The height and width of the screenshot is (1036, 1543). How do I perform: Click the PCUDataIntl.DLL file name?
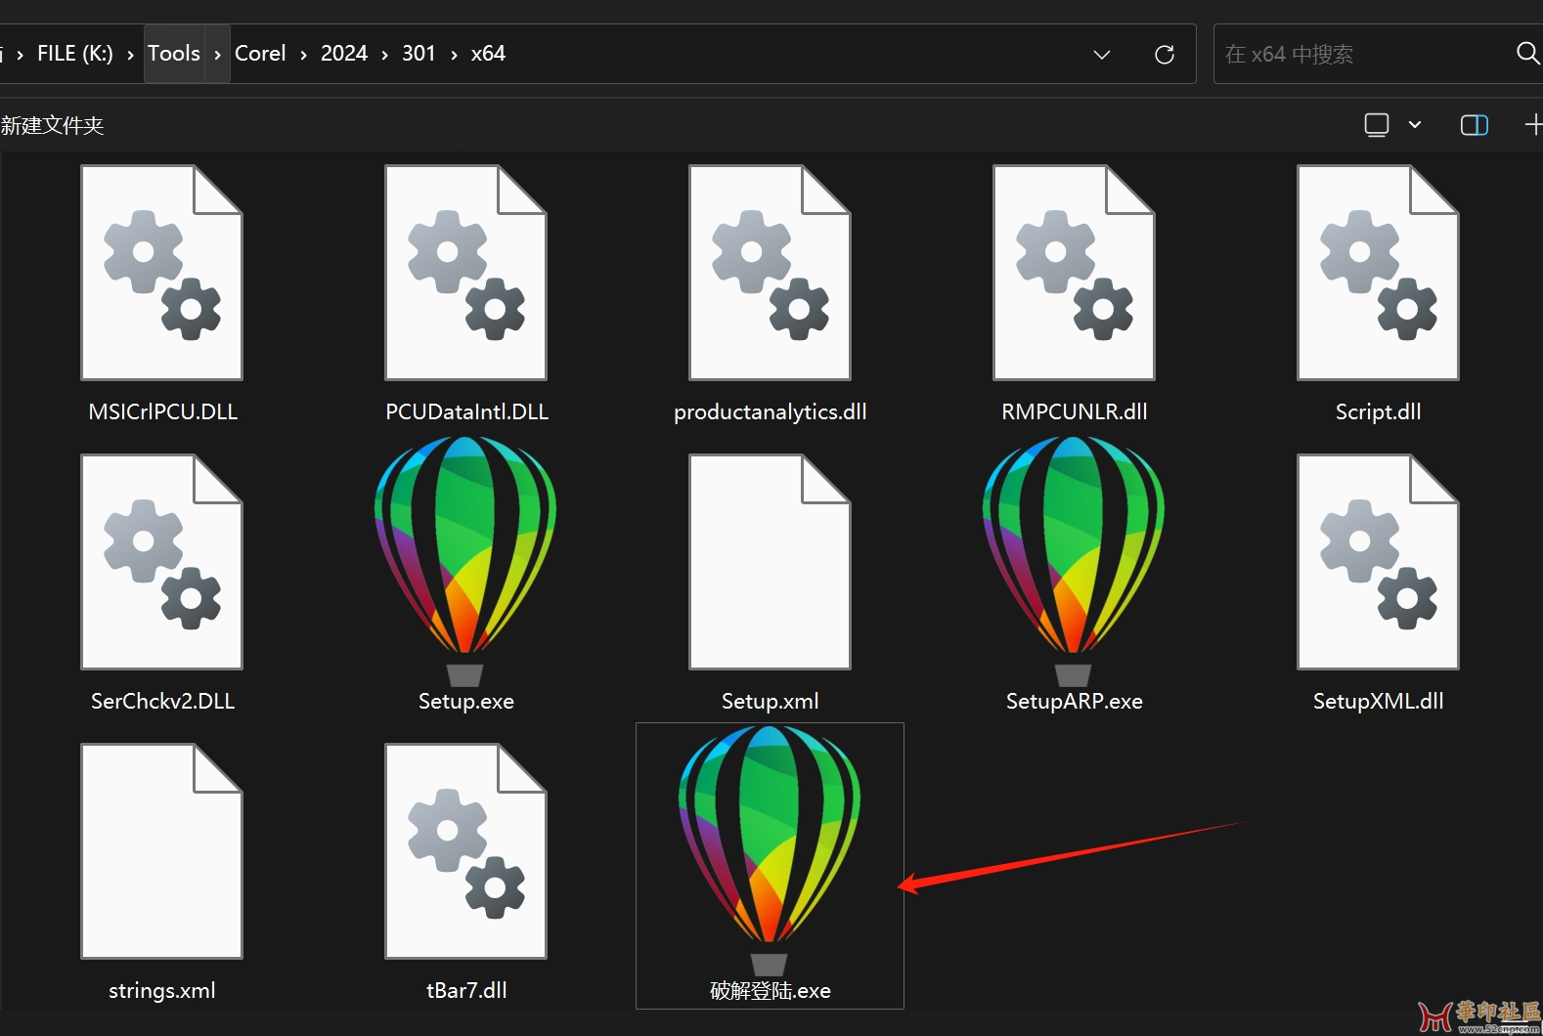(x=466, y=411)
